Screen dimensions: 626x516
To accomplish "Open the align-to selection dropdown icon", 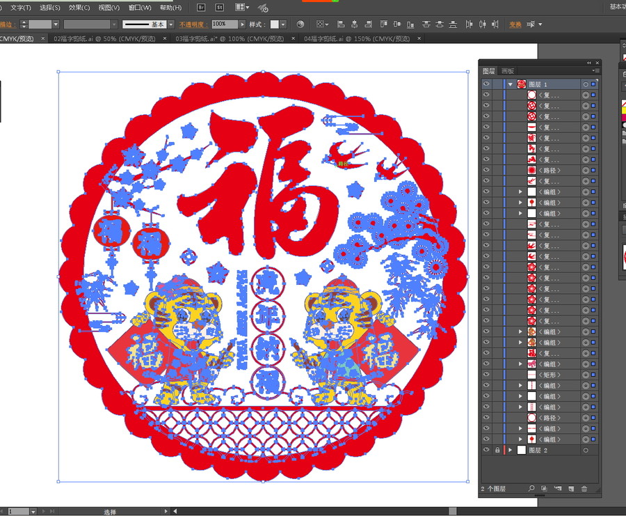I will click(x=322, y=24).
